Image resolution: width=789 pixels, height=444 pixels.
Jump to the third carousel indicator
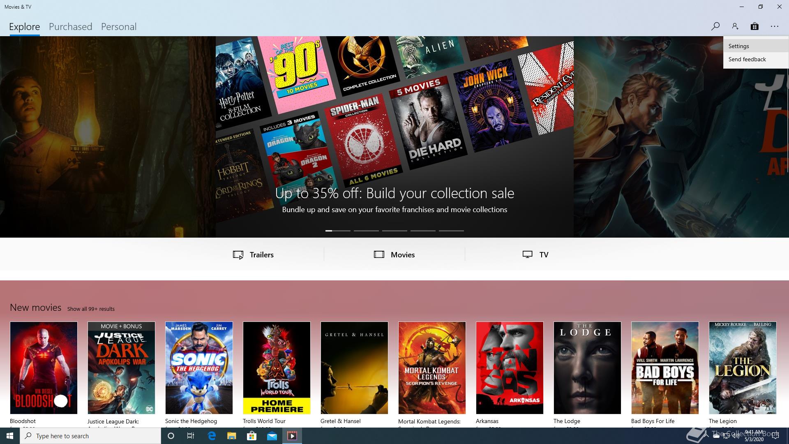(x=394, y=231)
